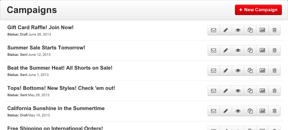Screen dimensions: 288x130
Task: Send the Beat the Summer Heat campaign
Action: click(x=214, y=71)
